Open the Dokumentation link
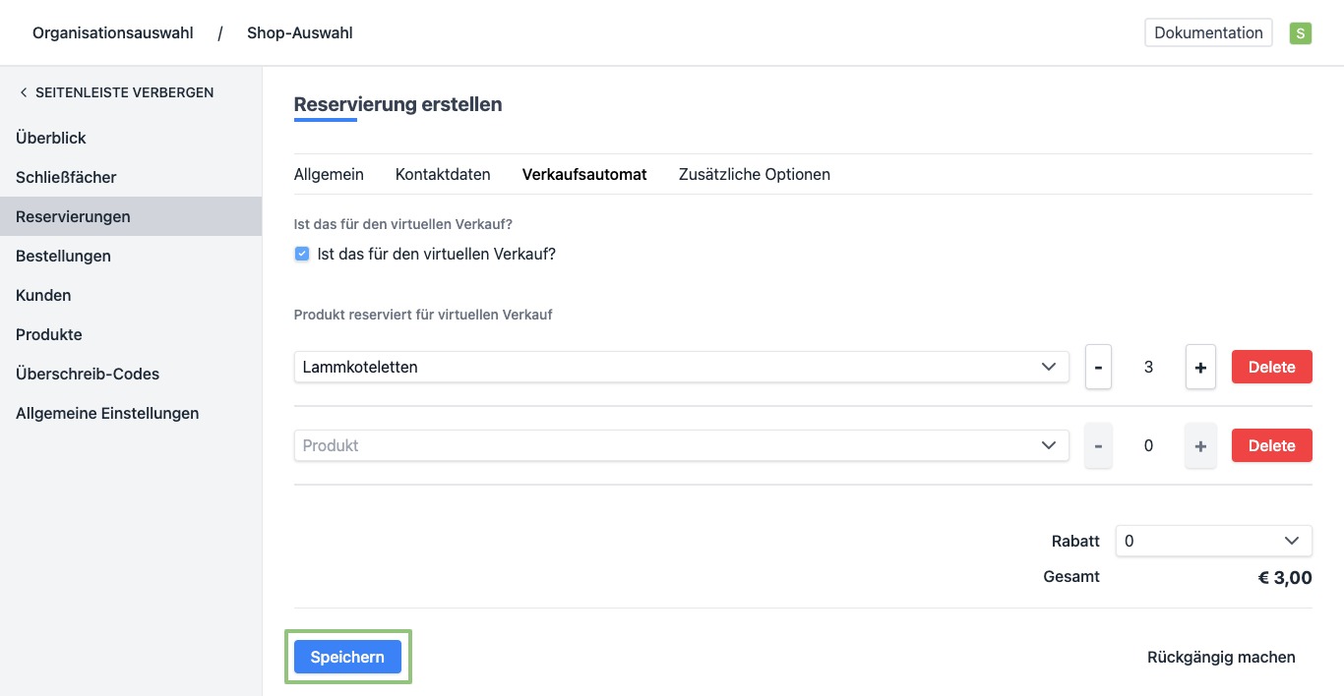The height and width of the screenshot is (696, 1344). pyautogui.click(x=1208, y=32)
